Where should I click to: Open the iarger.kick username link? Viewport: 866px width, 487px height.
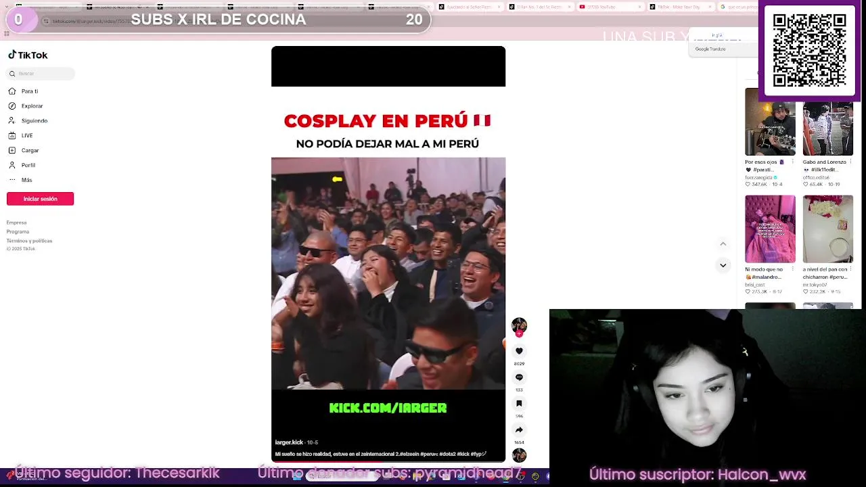pyautogui.click(x=289, y=442)
